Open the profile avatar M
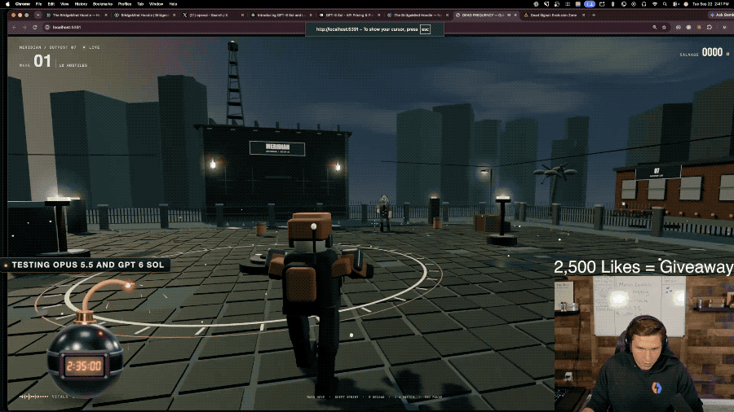The image size is (734, 412). pyautogui.click(x=725, y=28)
